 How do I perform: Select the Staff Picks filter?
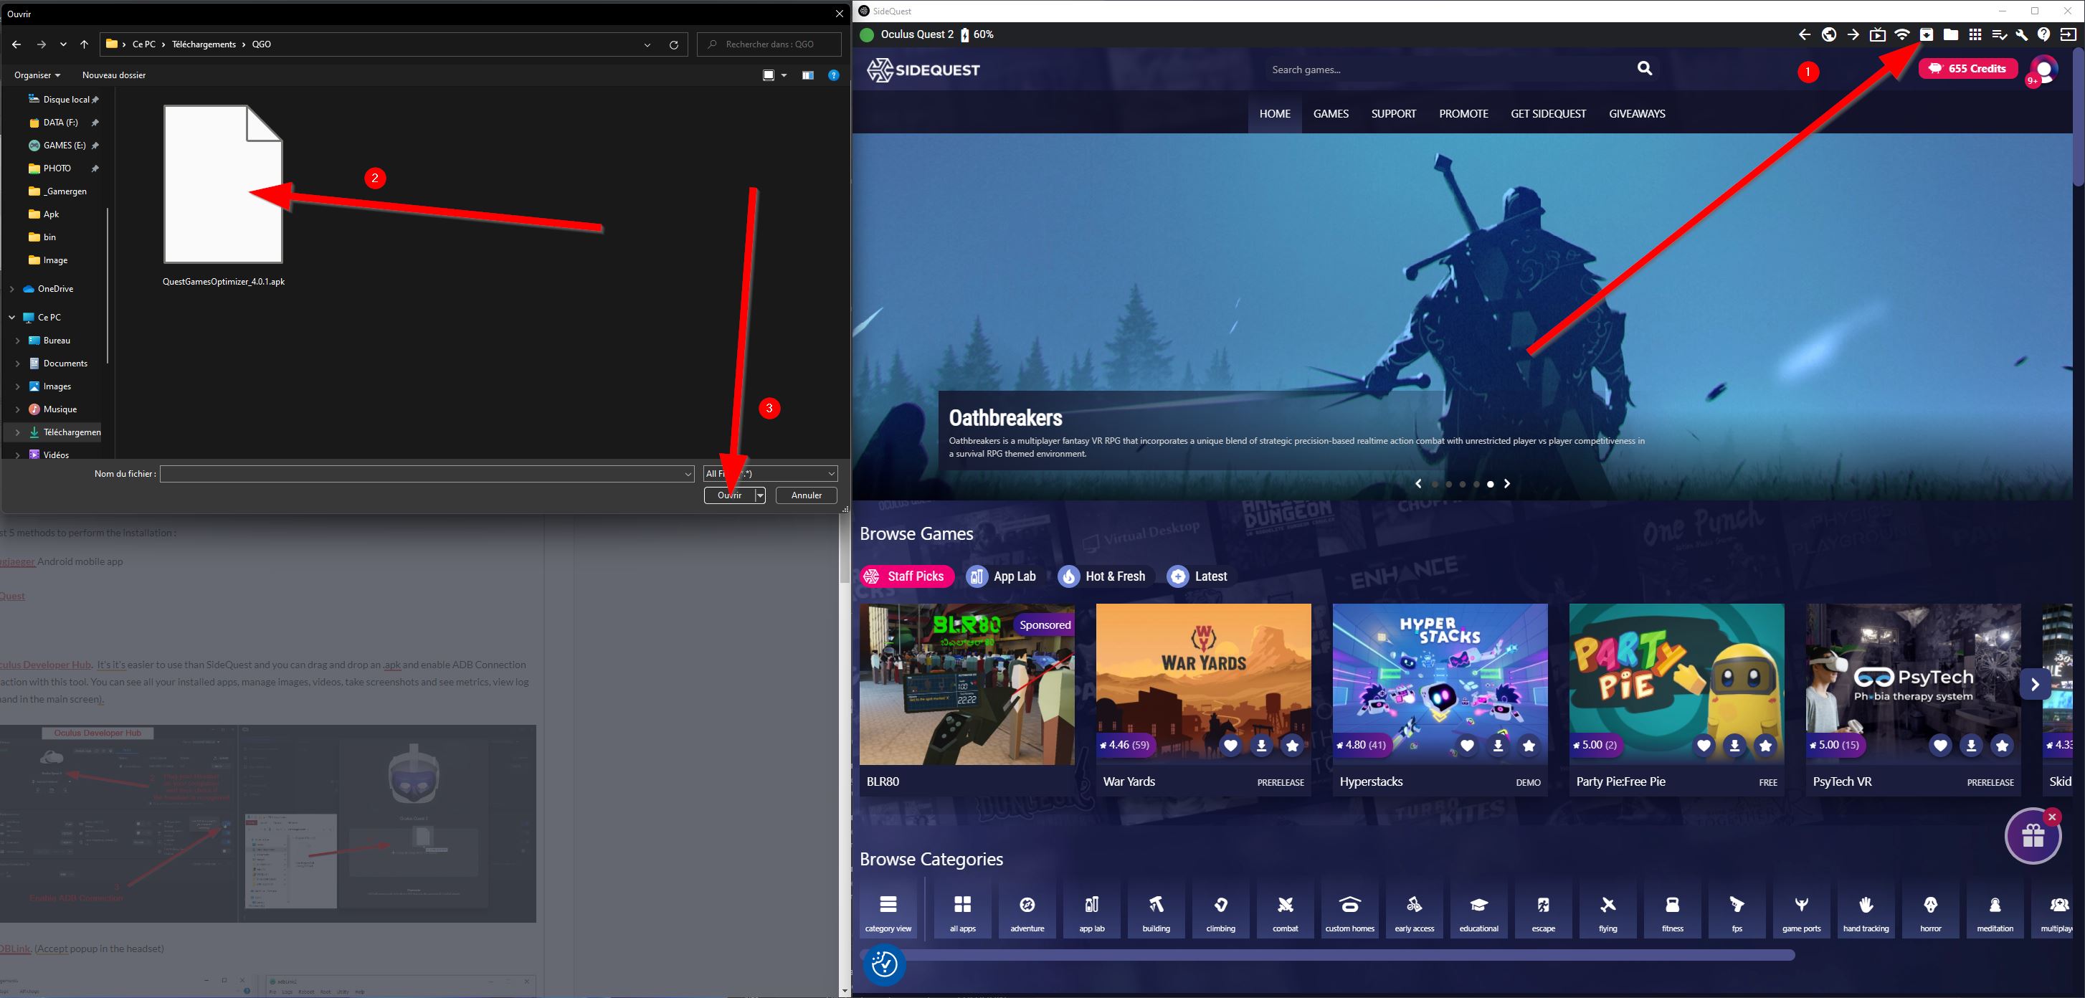(x=906, y=576)
